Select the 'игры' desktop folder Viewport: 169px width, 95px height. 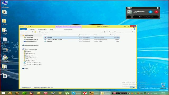5,22
